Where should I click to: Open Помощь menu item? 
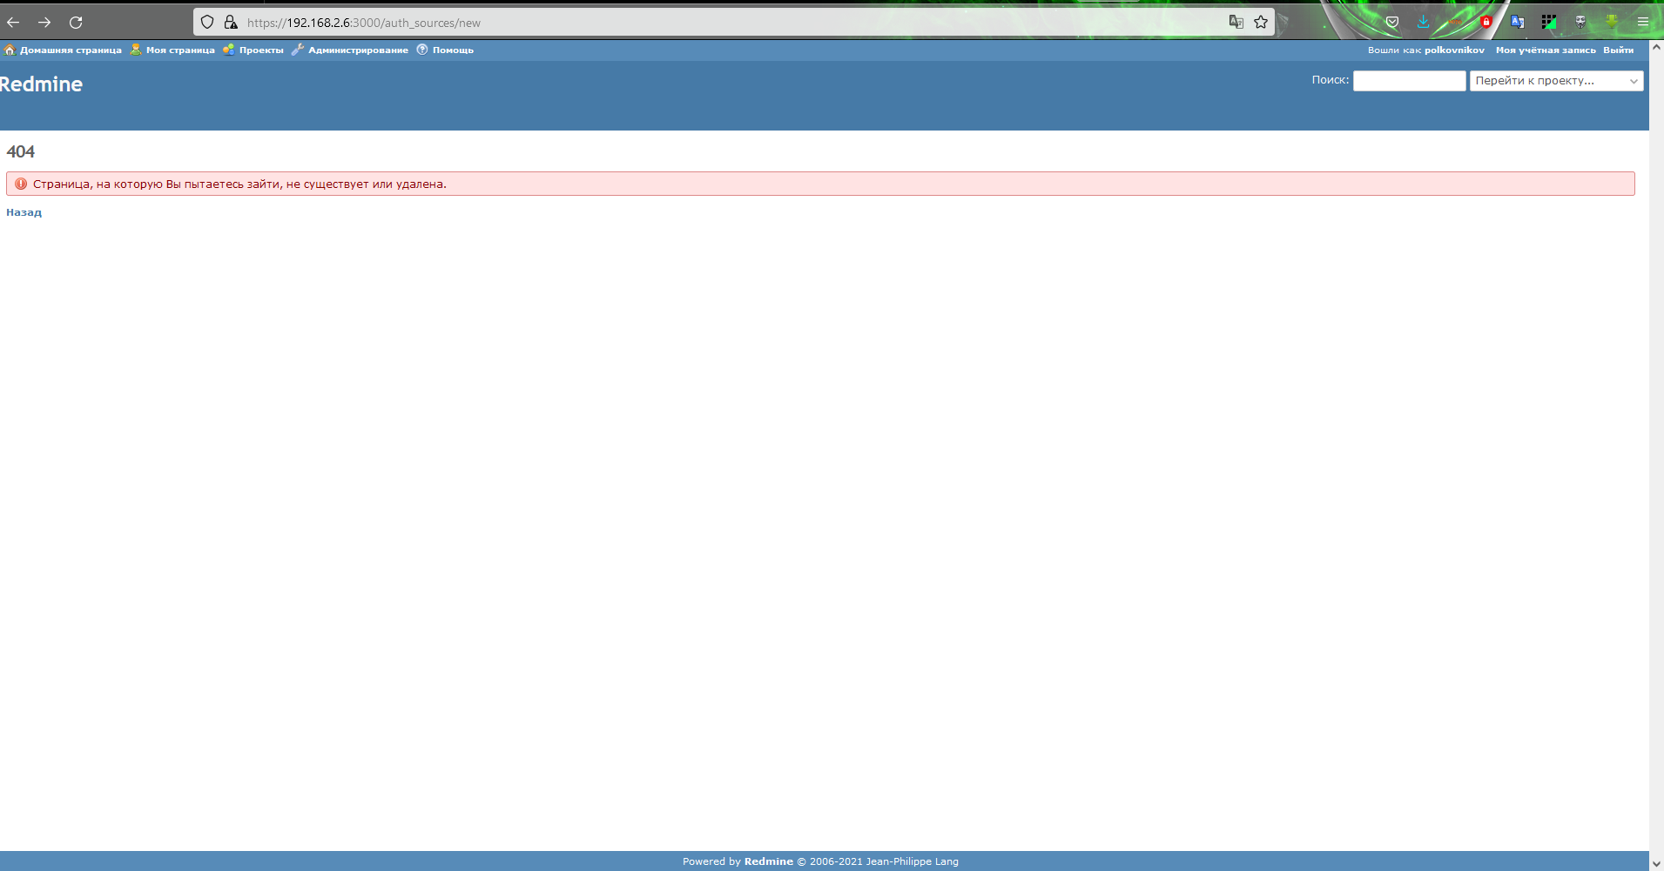[453, 50]
